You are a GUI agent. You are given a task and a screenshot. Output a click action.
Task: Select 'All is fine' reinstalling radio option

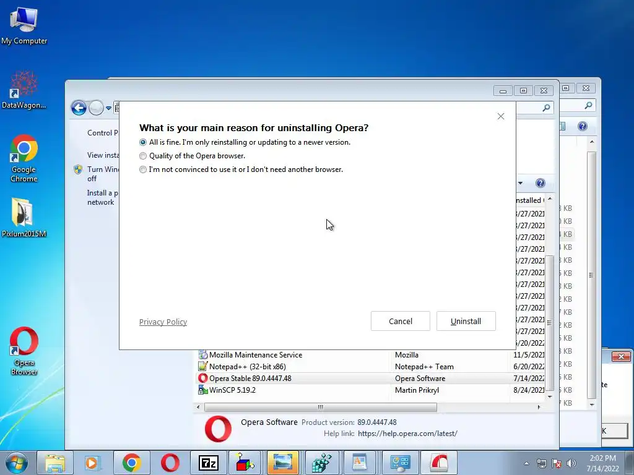coord(143,142)
